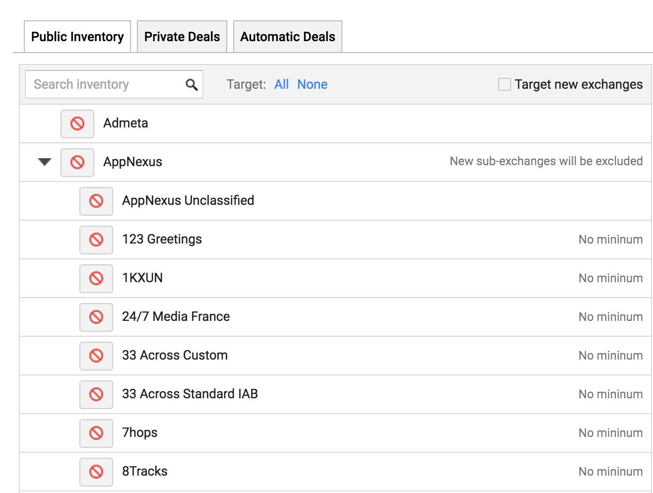The height and width of the screenshot is (493, 653).
Task: Click the 1KXUN label
Action: click(x=142, y=278)
